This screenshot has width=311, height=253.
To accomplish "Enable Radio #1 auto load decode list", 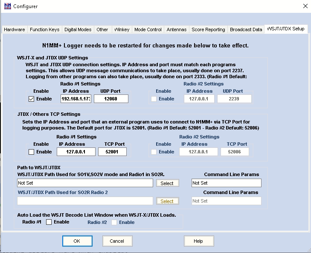I will point(49,222).
